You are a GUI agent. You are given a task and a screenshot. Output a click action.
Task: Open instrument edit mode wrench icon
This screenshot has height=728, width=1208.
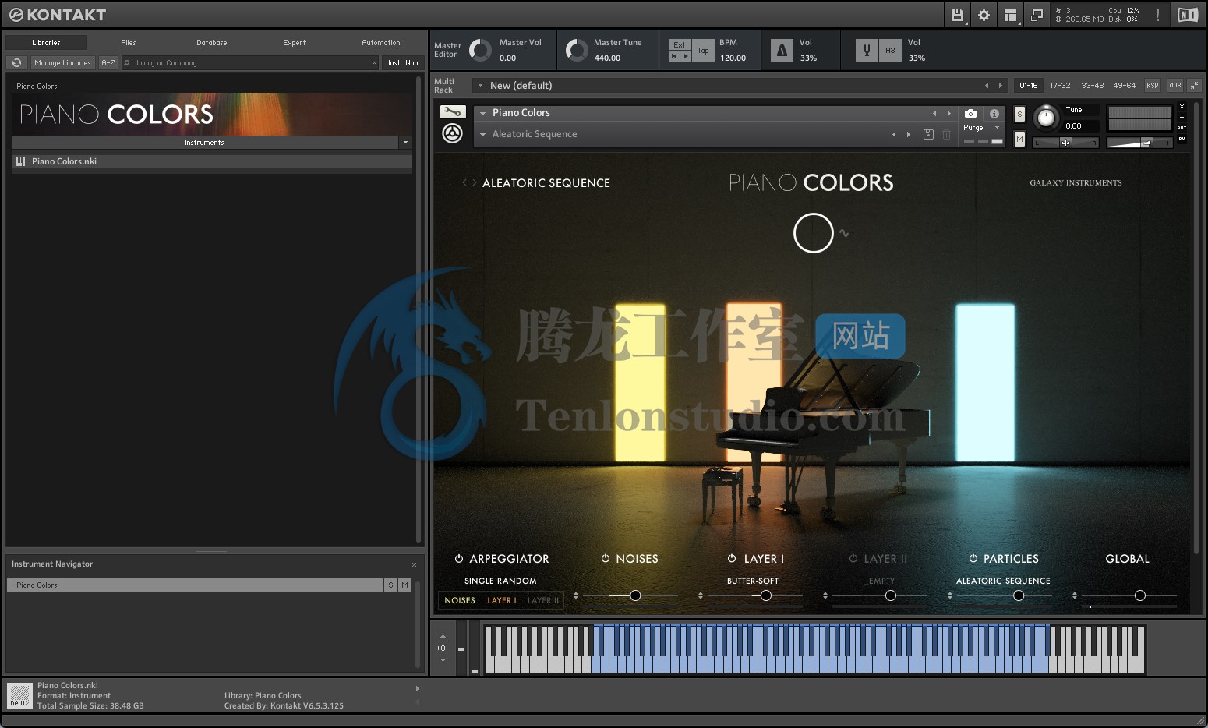453,112
